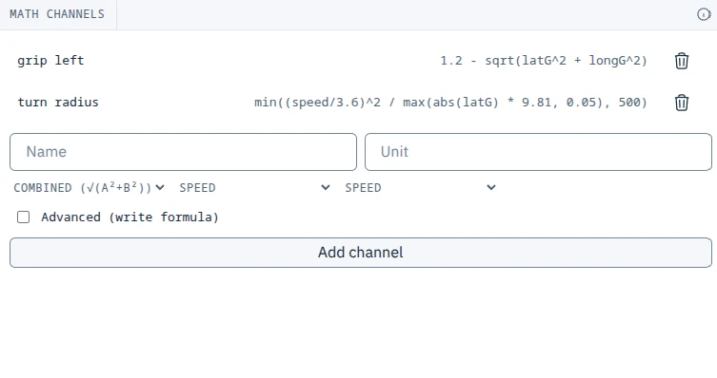Open the circular info icon in header
Screen dimensions: 717x378
[x=704, y=14]
